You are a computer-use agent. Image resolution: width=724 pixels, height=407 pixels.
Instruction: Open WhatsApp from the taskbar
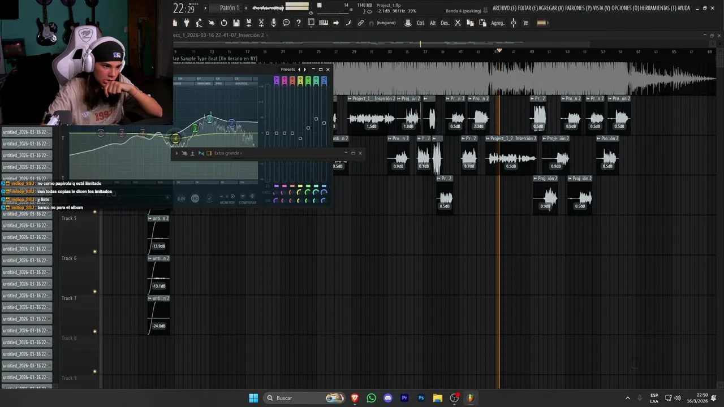371,398
